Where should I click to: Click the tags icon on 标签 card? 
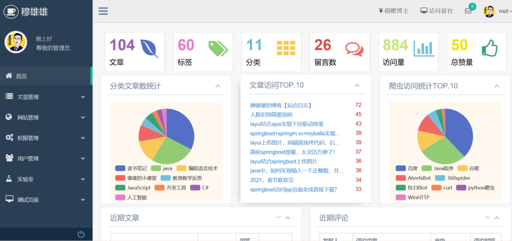click(218, 48)
